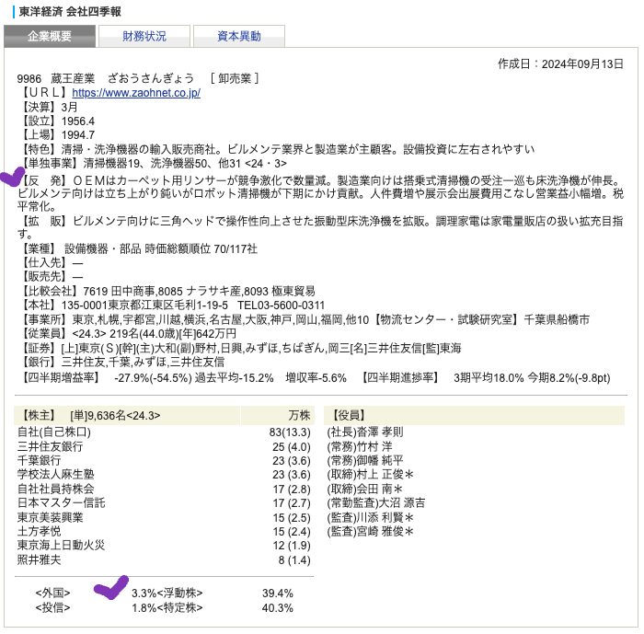Image resolution: width=644 pixels, height=634 pixels.
Task: Click the 【役員】 table header
Action: coord(474,415)
